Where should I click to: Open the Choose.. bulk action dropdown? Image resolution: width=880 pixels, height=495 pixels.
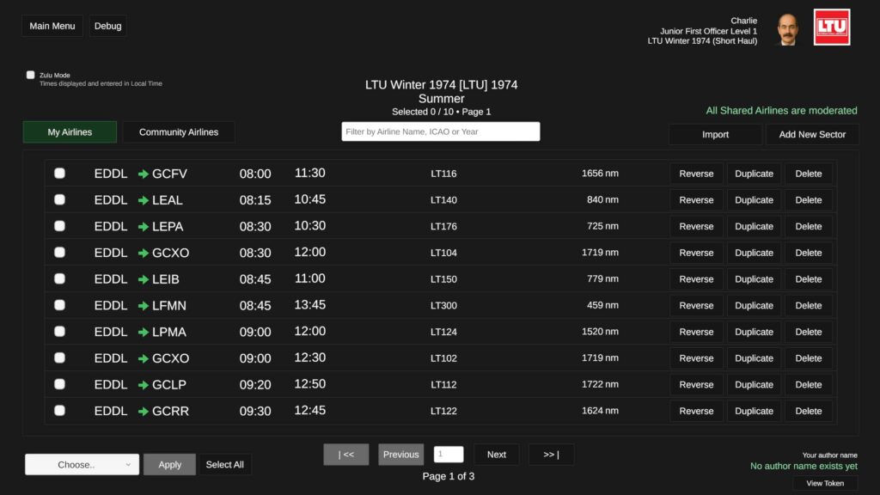click(82, 465)
